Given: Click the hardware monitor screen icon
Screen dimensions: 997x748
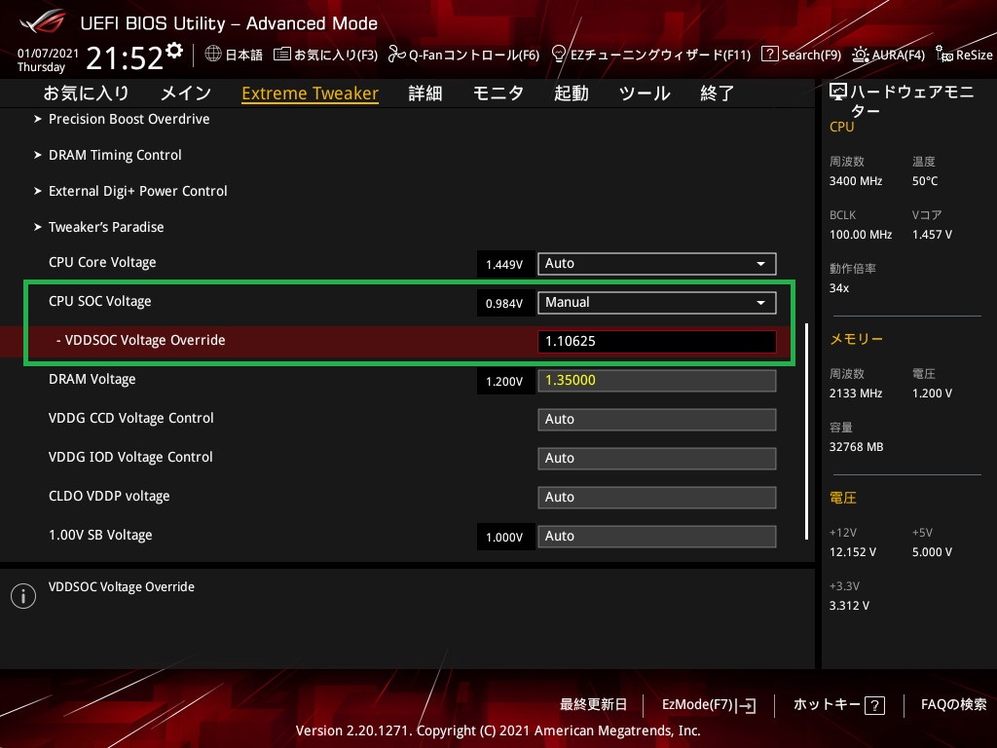Looking at the screenshot, I should click(x=838, y=93).
